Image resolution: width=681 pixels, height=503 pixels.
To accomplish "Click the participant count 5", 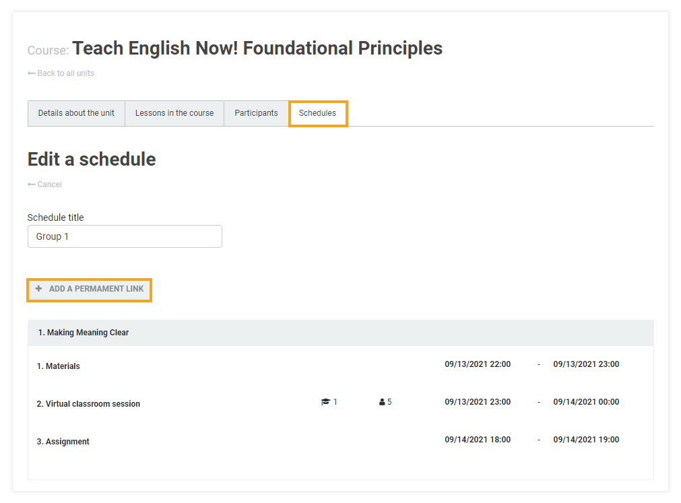I will click(389, 402).
